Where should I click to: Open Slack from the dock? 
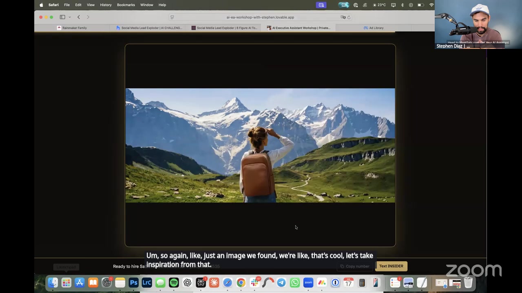[x=254, y=282]
